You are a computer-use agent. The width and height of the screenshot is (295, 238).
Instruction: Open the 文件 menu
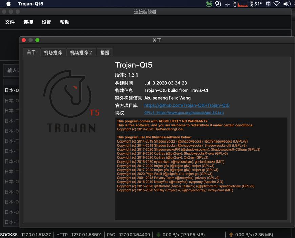coord(10,22)
